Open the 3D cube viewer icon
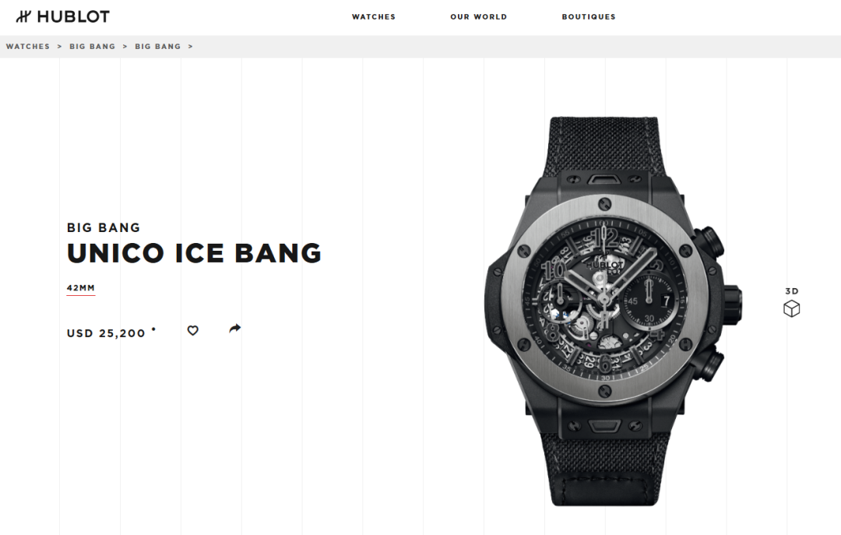841x535 pixels. pos(792,308)
